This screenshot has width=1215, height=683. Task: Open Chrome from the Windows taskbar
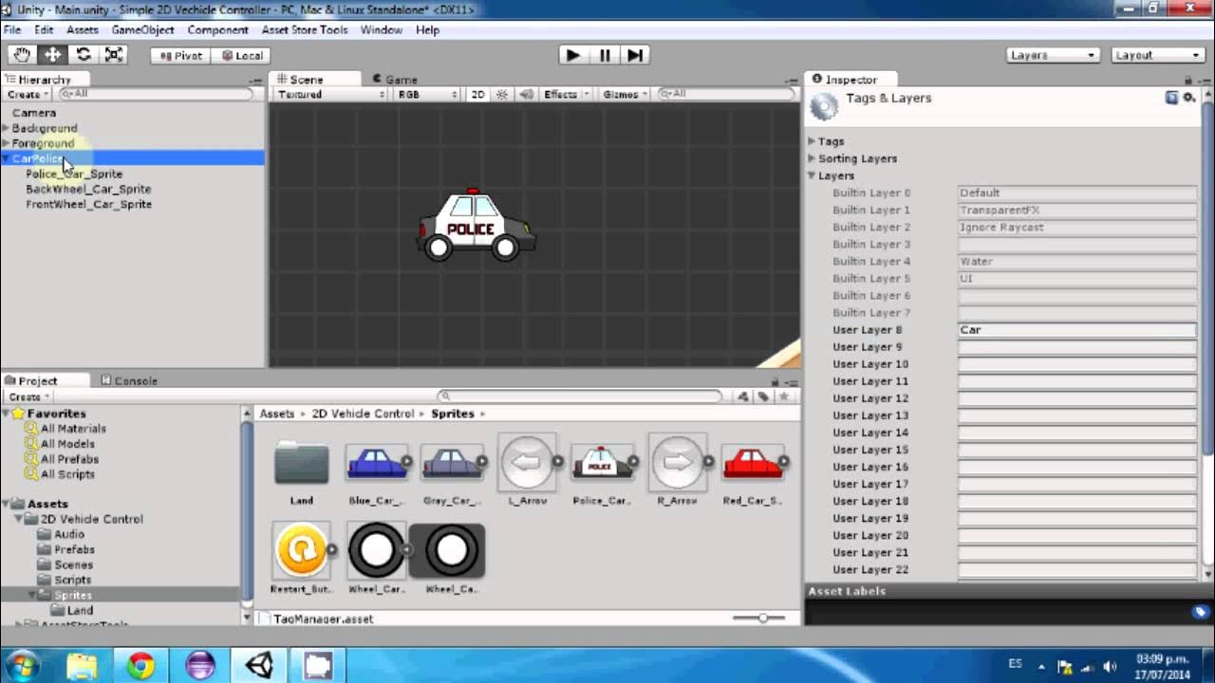pos(141,666)
